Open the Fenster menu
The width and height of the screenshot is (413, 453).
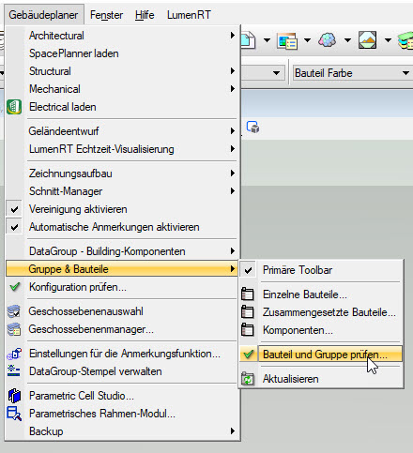point(106,15)
